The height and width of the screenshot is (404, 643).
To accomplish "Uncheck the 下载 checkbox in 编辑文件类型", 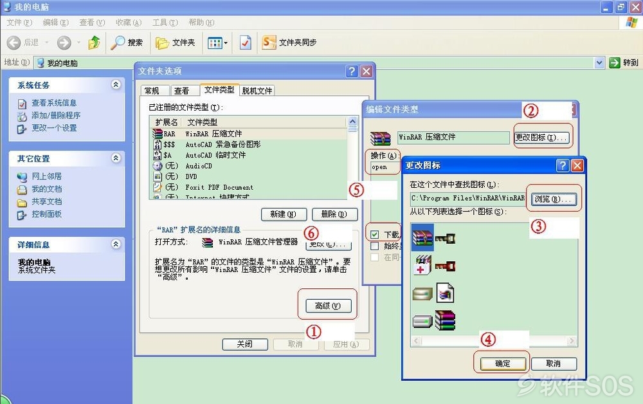I will pyautogui.click(x=374, y=235).
